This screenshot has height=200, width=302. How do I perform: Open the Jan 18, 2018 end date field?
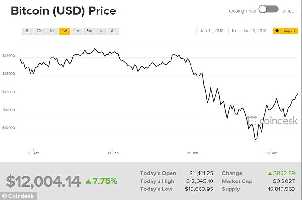[x=255, y=31]
